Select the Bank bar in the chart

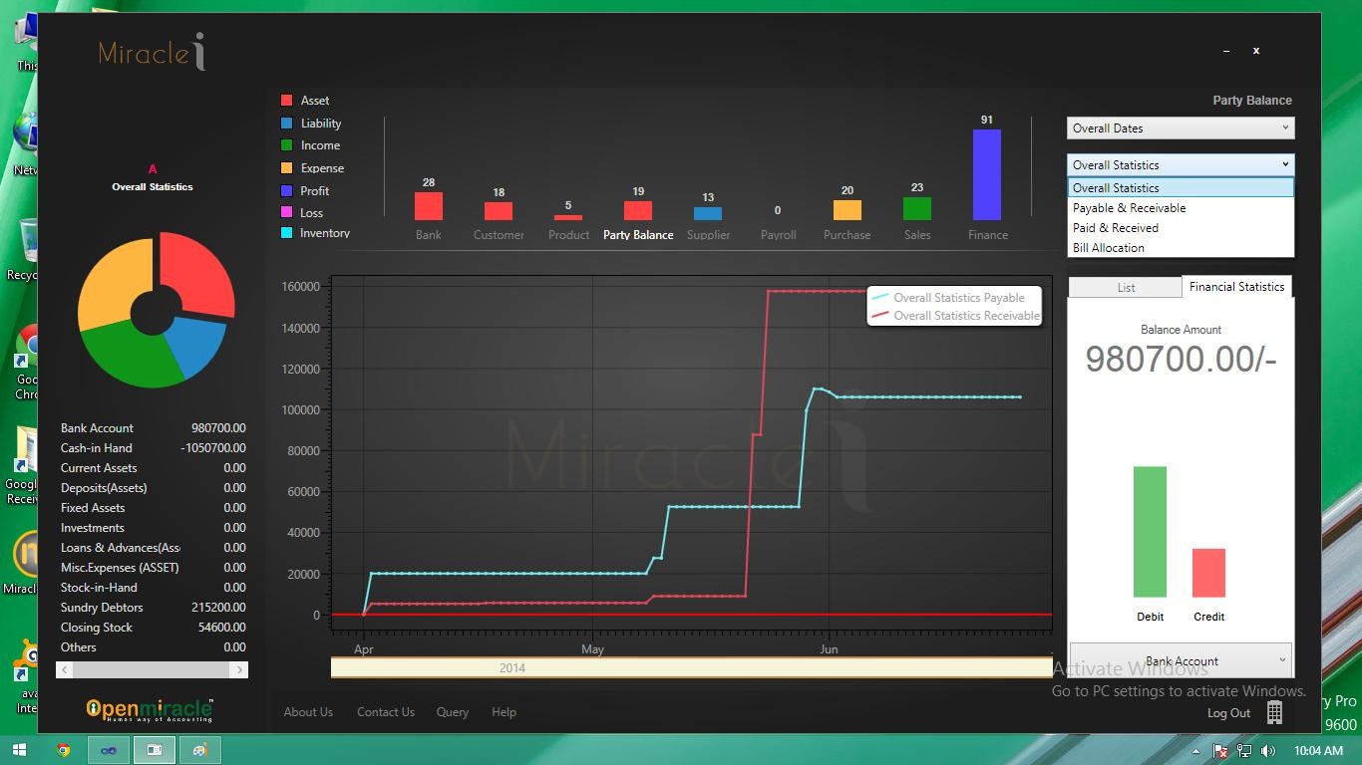[x=429, y=206]
